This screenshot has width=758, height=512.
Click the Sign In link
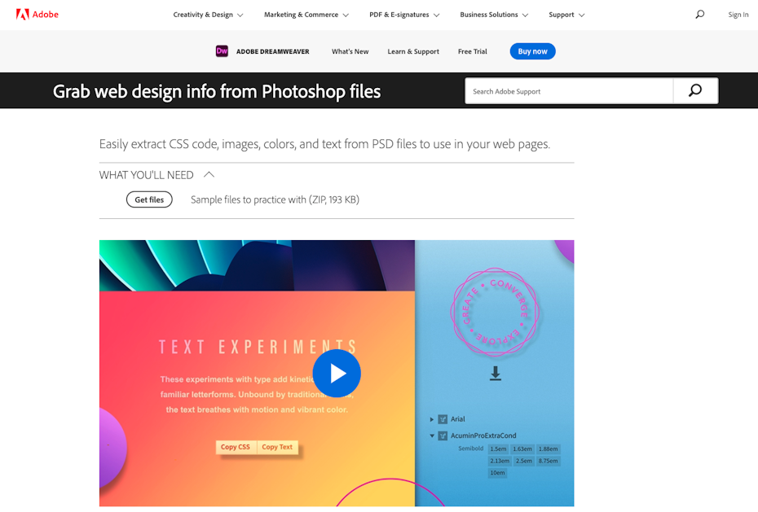click(738, 15)
